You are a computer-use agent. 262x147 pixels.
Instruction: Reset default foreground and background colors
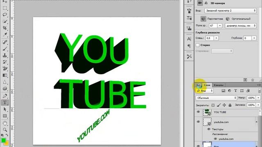coord(2,135)
